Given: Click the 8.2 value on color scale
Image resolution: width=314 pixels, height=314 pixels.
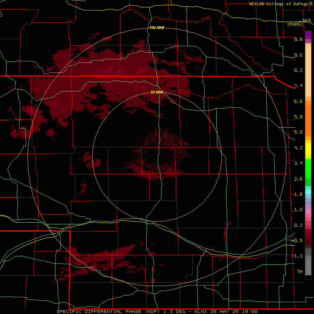Looking at the screenshot, I should (x=298, y=70).
